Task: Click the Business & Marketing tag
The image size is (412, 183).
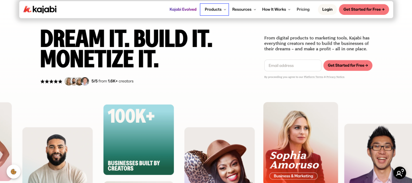Action: click(293, 176)
